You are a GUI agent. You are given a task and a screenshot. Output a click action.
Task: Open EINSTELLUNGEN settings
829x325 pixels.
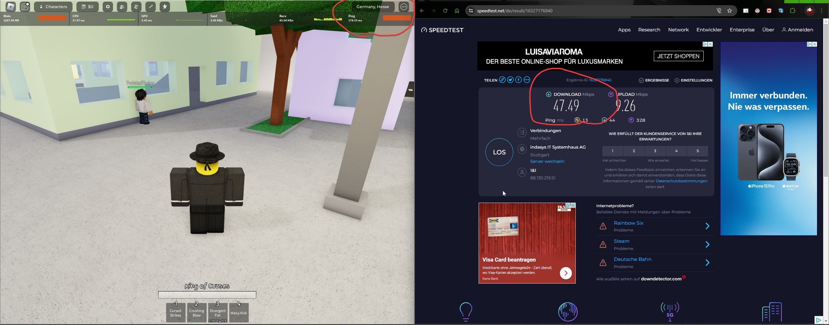(x=693, y=80)
